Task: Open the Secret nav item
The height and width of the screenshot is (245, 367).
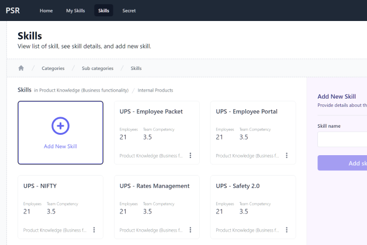Action: tap(129, 10)
